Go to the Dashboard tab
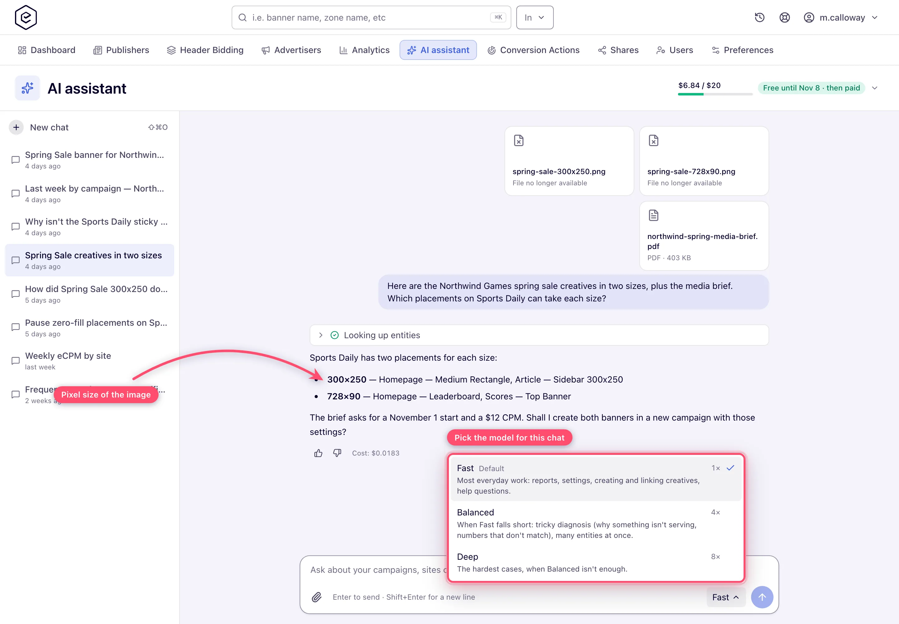The image size is (899, 624). tap(47, 50)
